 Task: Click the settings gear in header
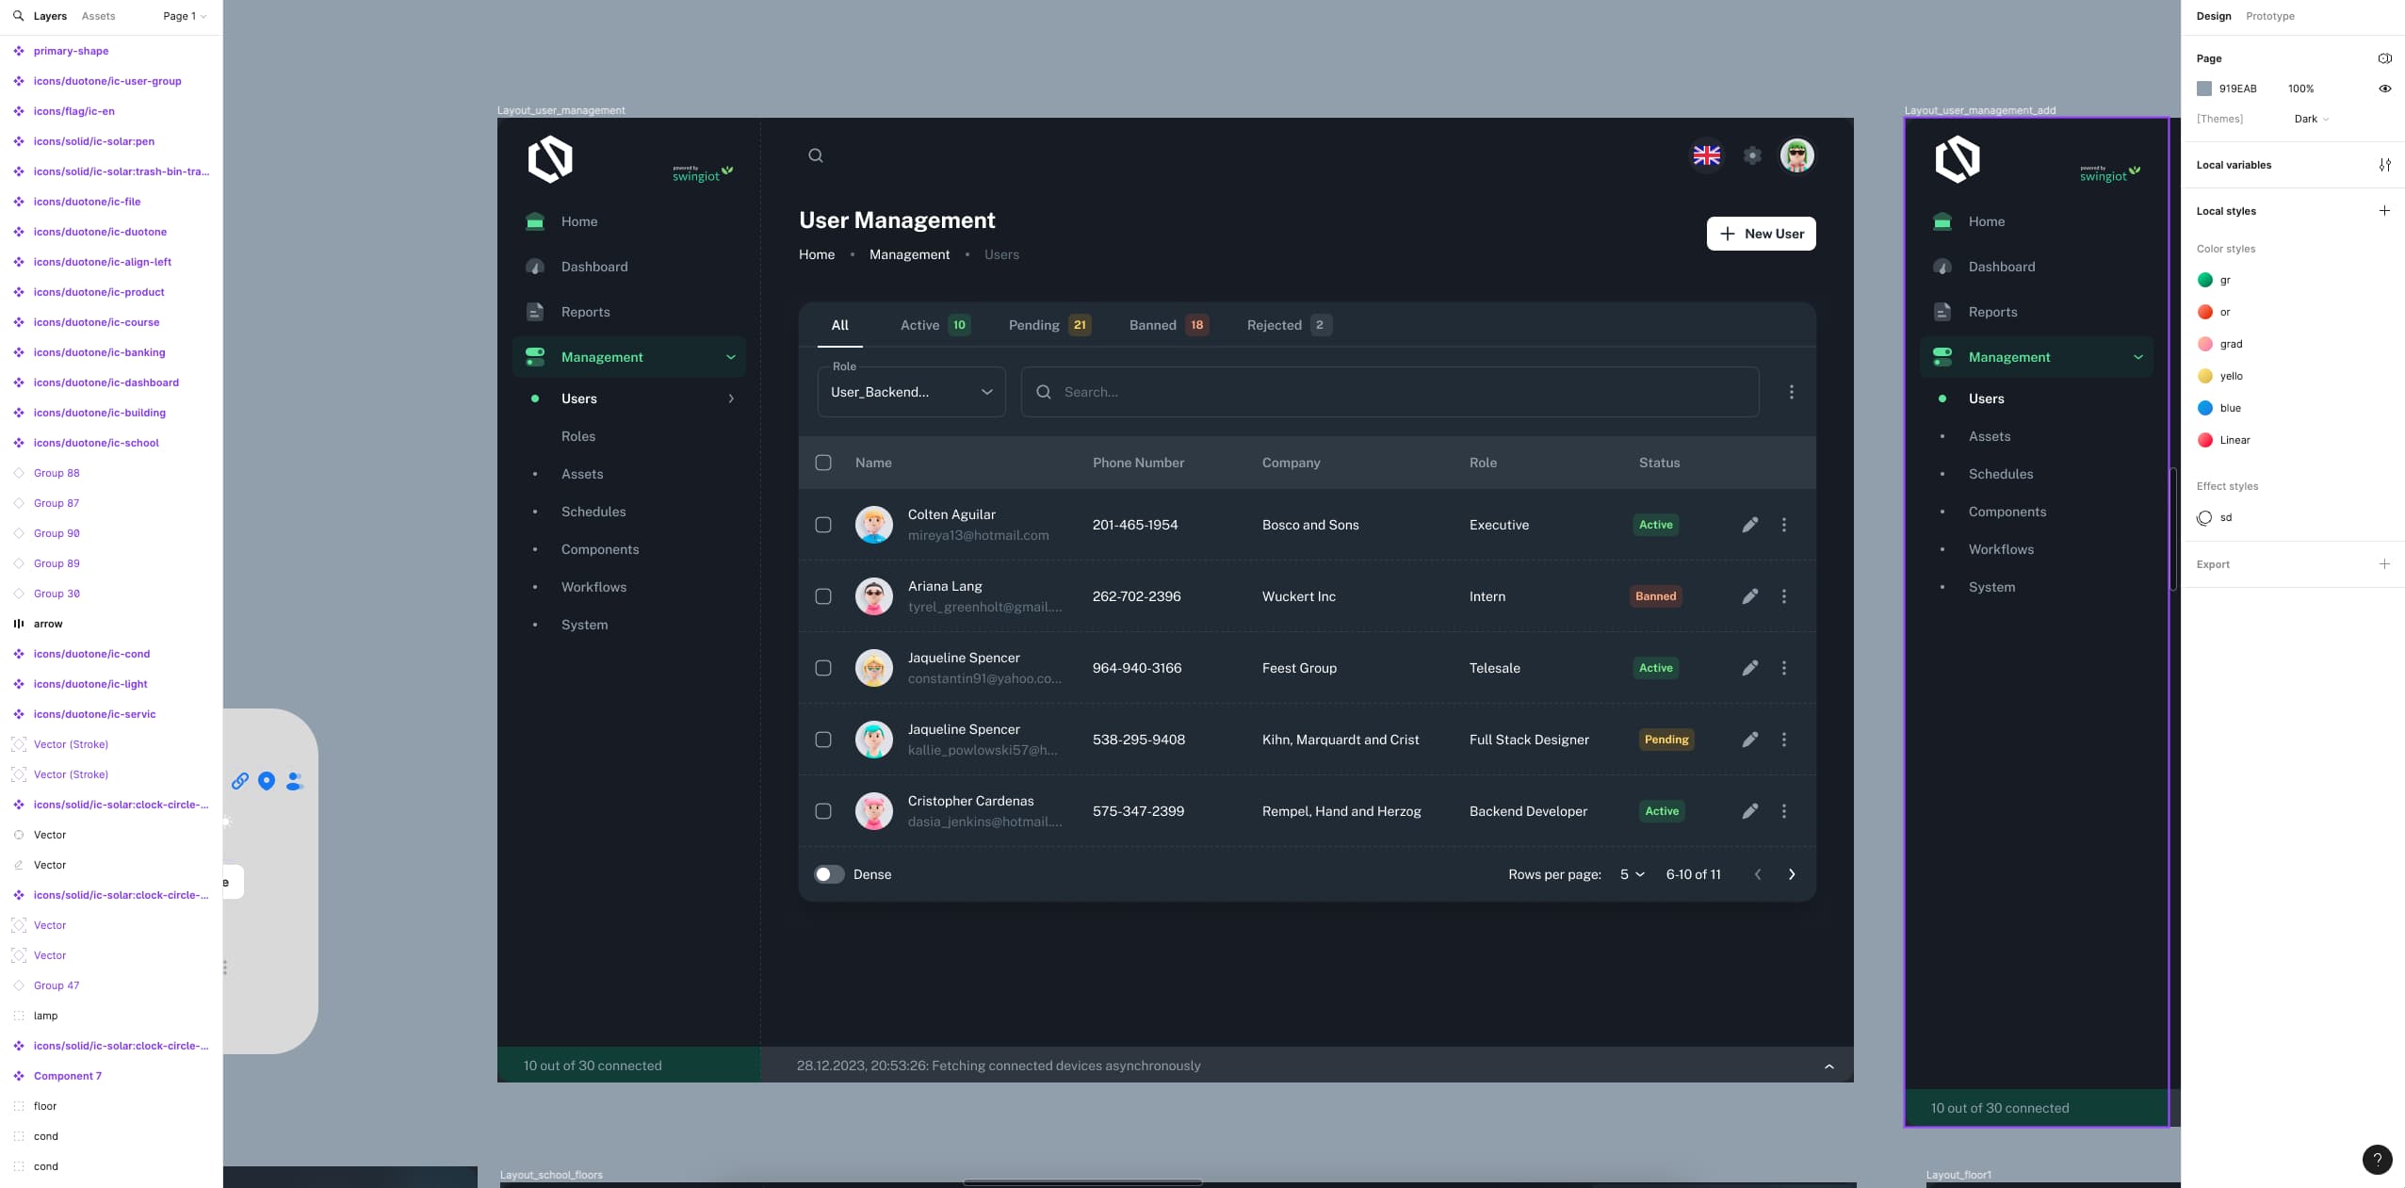[1751, 155]
